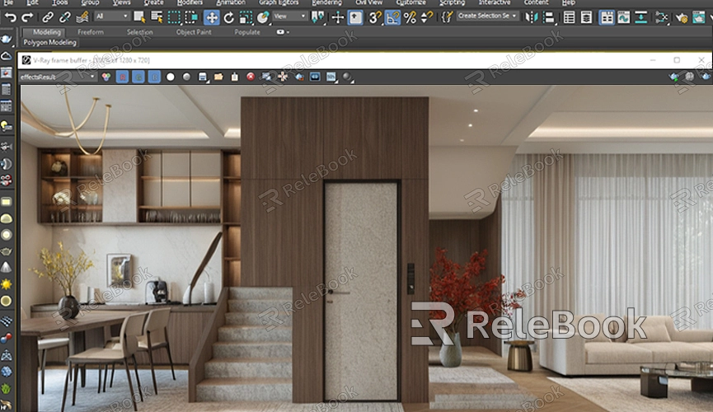Open the Edit menu

click(32, 2)
